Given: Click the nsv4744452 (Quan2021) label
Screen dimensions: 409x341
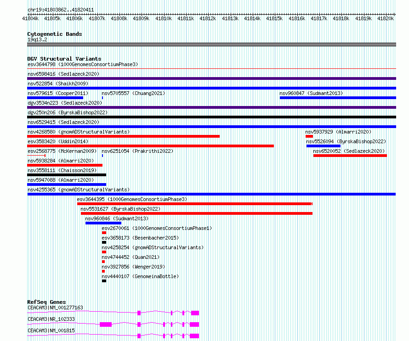Looking at the screenshot, I should [131, 257].
